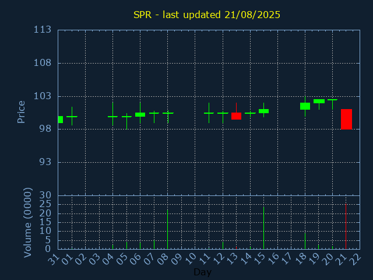Screen dimensions: 373x280
Task: Click the day label 15 on the x-axis
Action: pyautogui.click(x=260, y=259)
